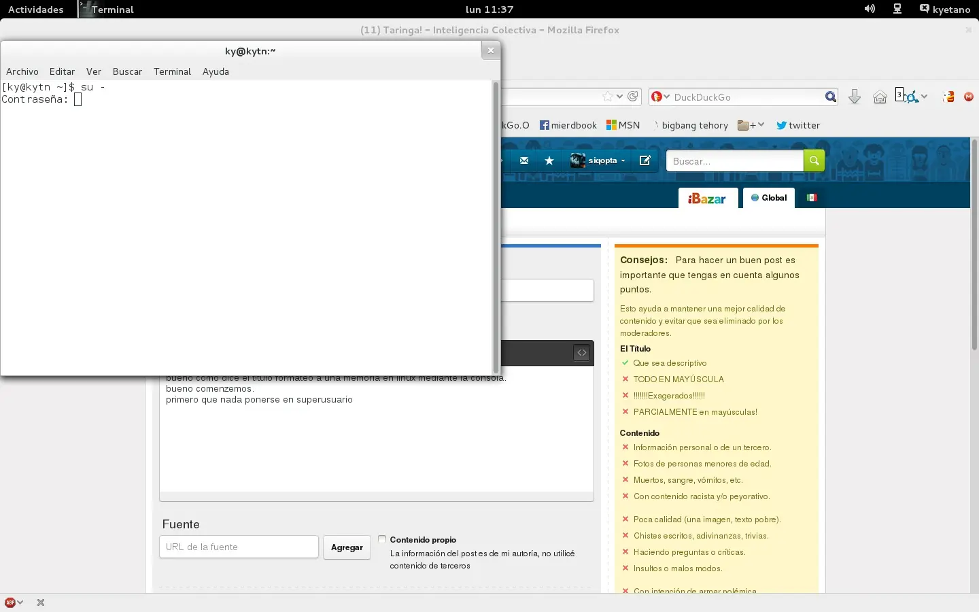Click the bookmark star in Firefox URL bar
Screen dimensions: 979x612
[608, 97]
